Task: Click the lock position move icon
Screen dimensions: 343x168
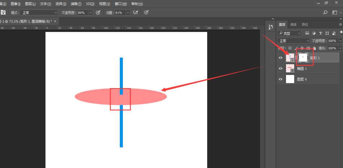Action: (x=302, y=48)
